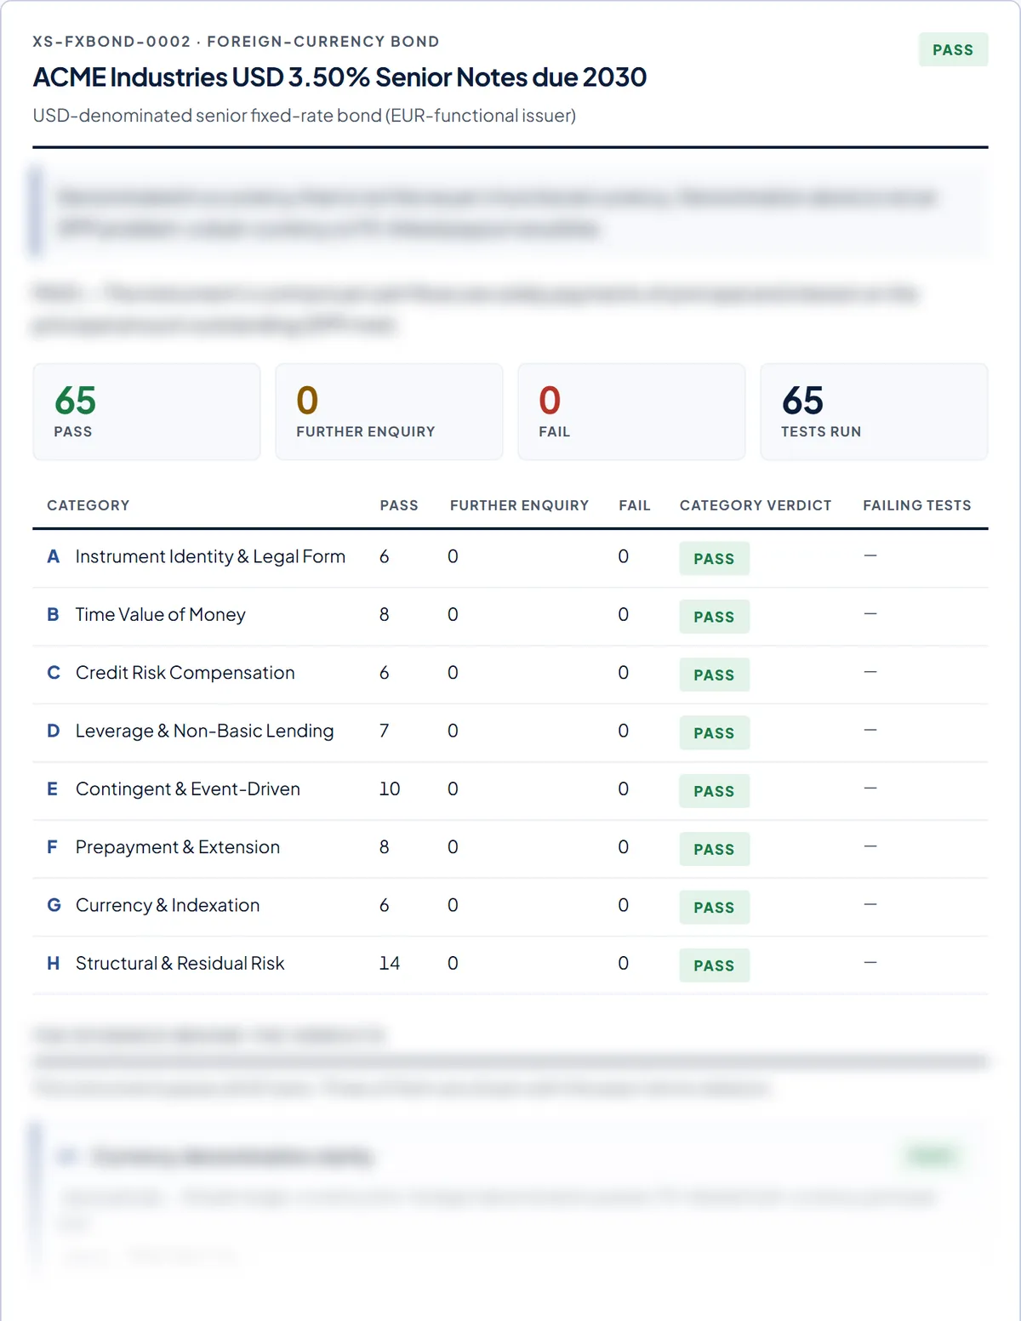Click the letter G category icon
The height and width of the screenshot is (1321, 1021).
(54, 905)
